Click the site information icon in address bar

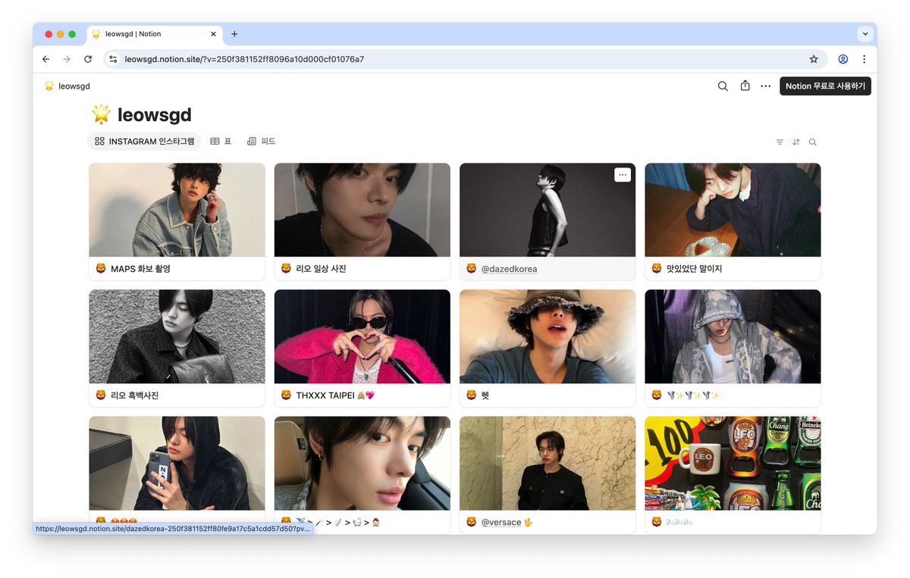tap(113, 59)
